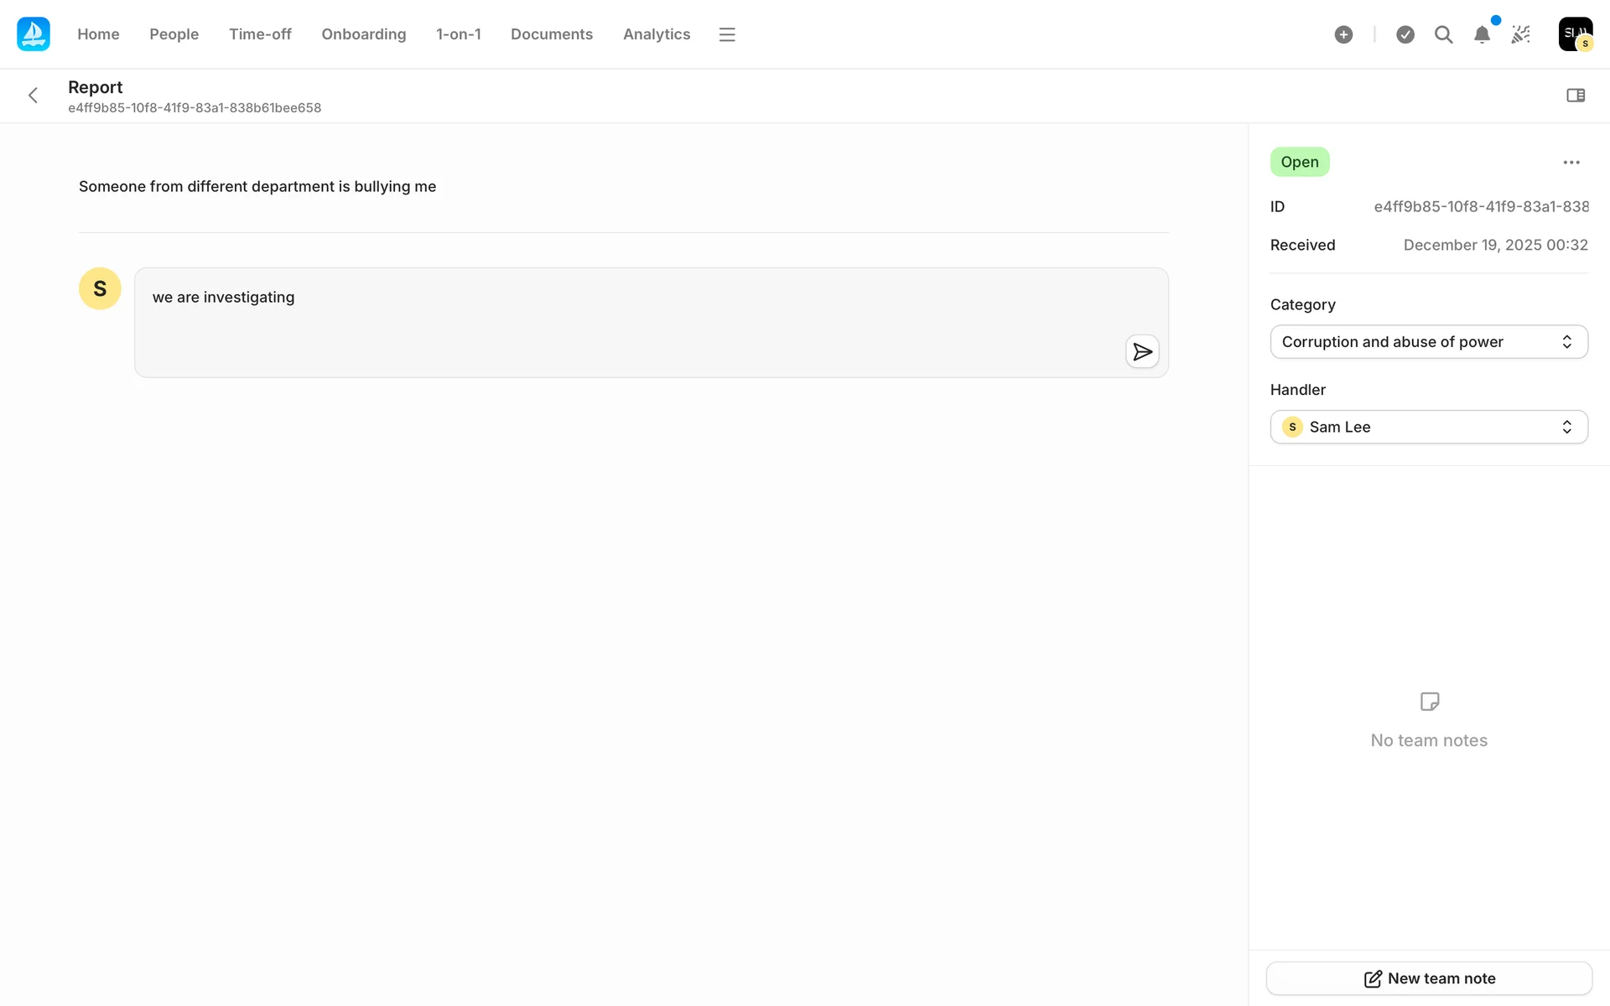The width and height of the screenshot is (1610, 1006).
Task: Click New team note button
Action: [1428, 978]
